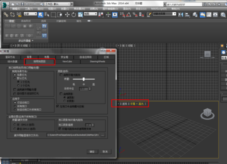Switch to the ViewCube tab

67,62
